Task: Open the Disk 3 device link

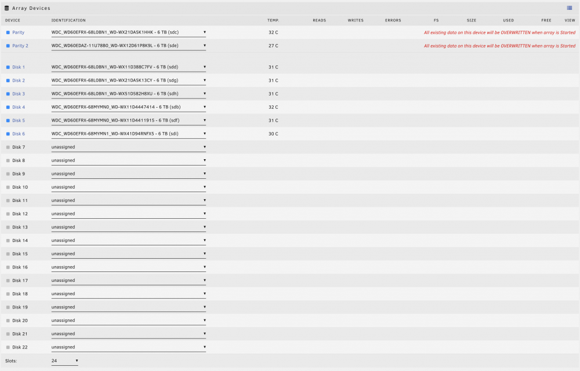Action: pyautogui.click(x=19, y=94)
